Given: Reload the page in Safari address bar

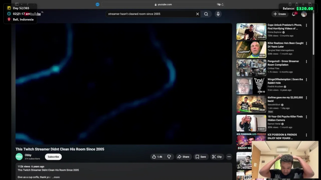Looking at the screenshot, I should click(222, 4).
